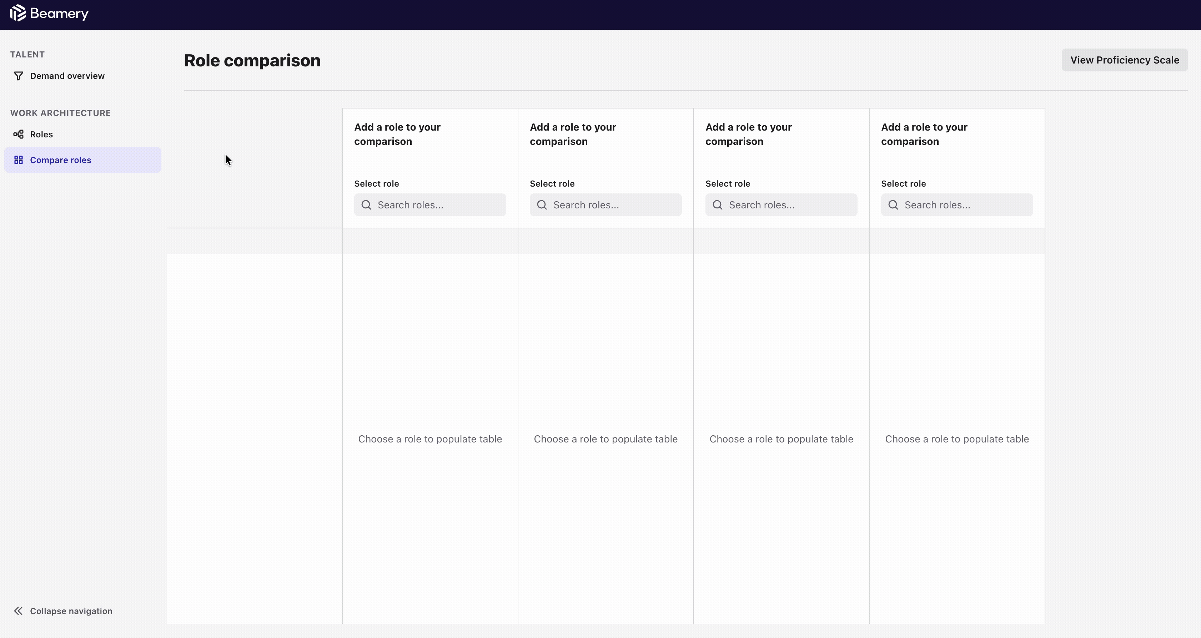Click the magnifier icon in the second role search

(542, 205)
